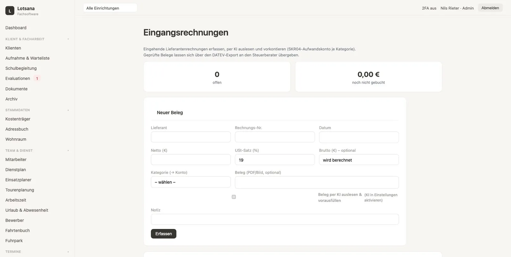Open Wohnraum
Image resolution: width=511 pixels, height=257 pixels.
pos(16,139)
